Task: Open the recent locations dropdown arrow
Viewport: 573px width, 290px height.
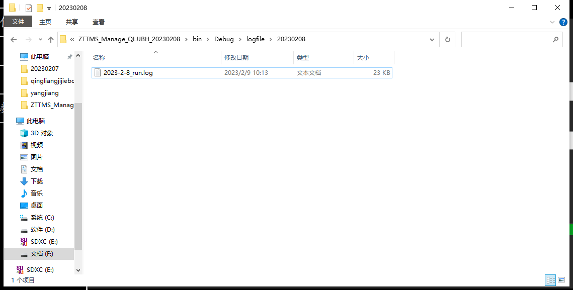Action: (40, 40)
